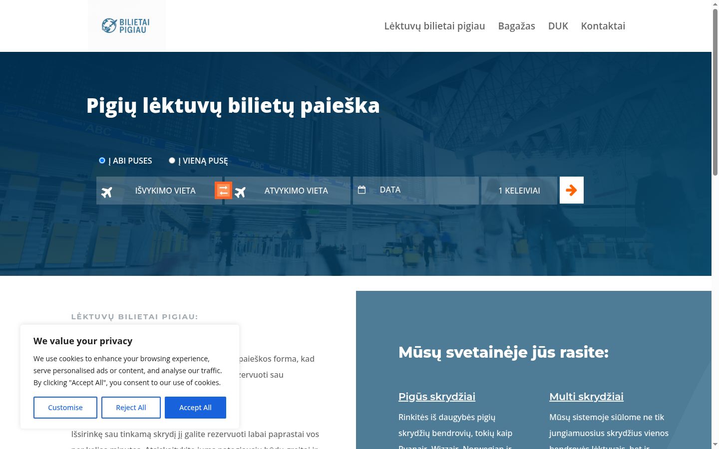Click the orange arrow search button
This screenshot has width=719, height=449.
[572, 190]
